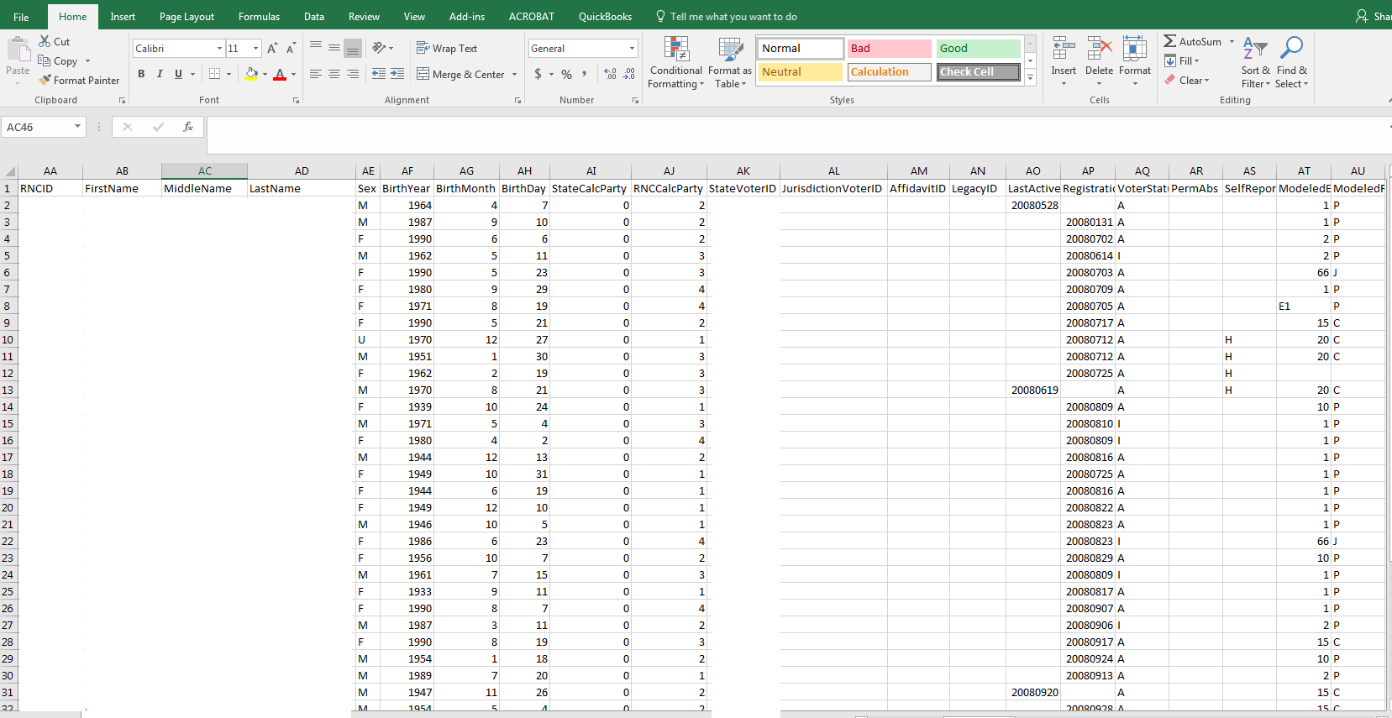Image resolution: width=1392 pixels, height=718 pixels.
Task: Open the General number format dropdown
Action: (x=633, y=49)
